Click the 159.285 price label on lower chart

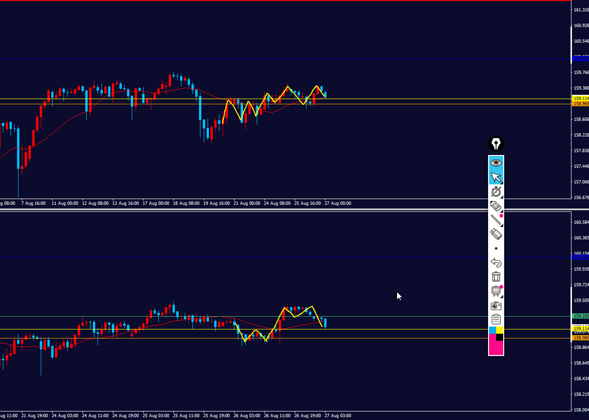click(x=580, y=316)
